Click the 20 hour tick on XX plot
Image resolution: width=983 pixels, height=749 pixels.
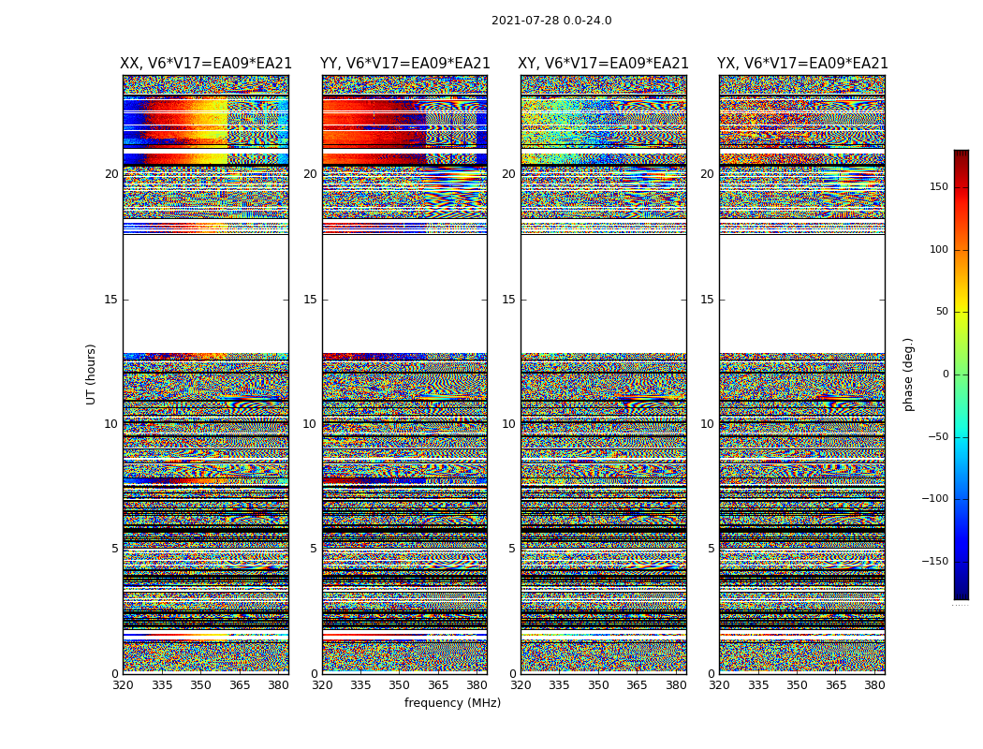point(111,174)
